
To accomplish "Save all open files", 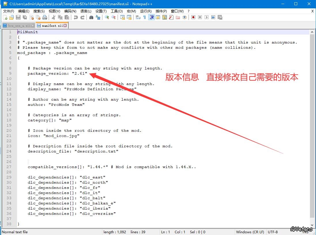I will [x=25, y=17].
